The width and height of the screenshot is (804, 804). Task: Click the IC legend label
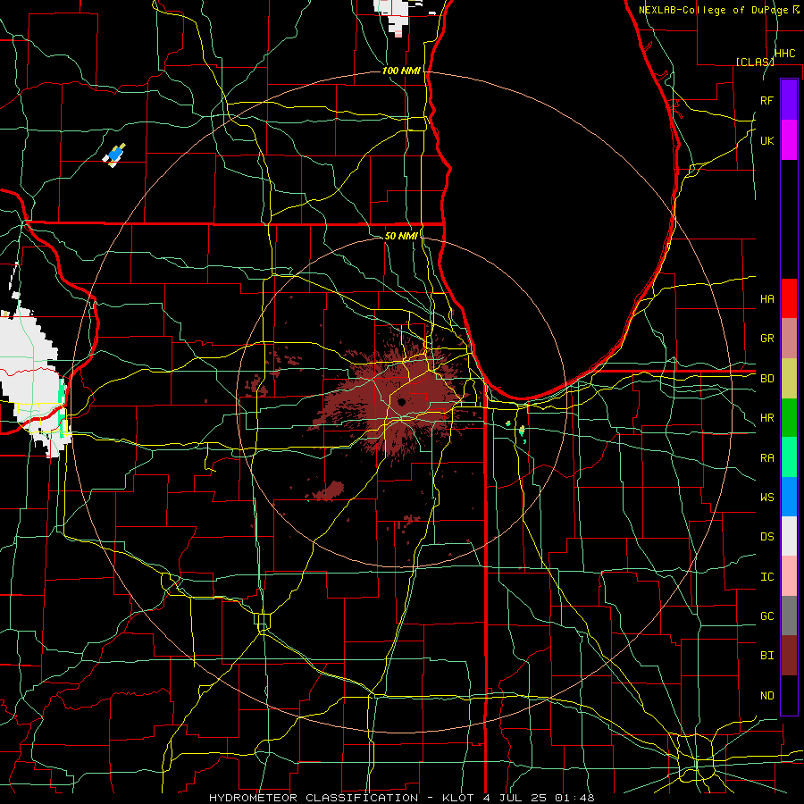tap(767, 577)
